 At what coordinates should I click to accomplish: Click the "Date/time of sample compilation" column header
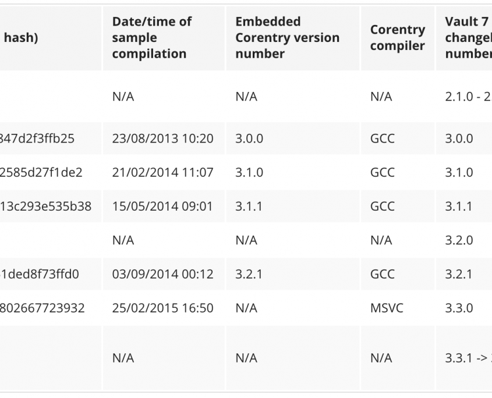point(152,38)
